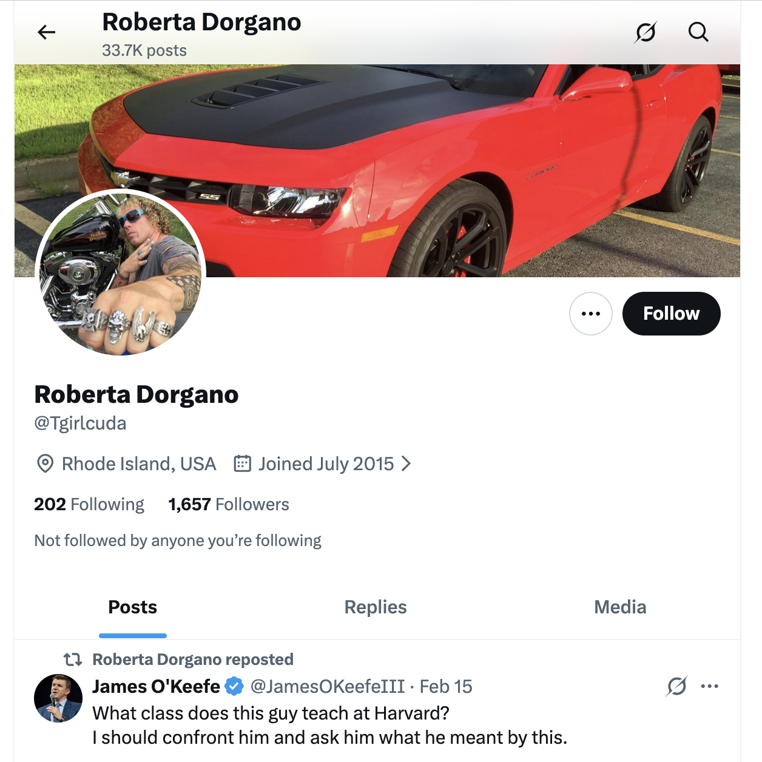Search this profile's posts

coord(698,32)
